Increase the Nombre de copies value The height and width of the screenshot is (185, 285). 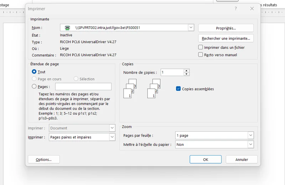(186, 70)
